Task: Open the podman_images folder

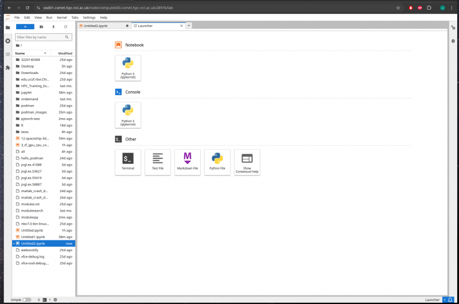Action: coord(34,112)
